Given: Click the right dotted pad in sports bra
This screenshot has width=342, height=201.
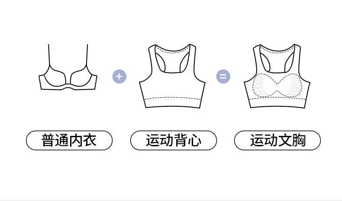Looking at the screenshot, I should (296, 85).
